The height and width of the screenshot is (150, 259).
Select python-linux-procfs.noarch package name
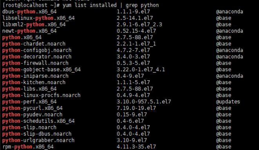(x=41, y=95)
